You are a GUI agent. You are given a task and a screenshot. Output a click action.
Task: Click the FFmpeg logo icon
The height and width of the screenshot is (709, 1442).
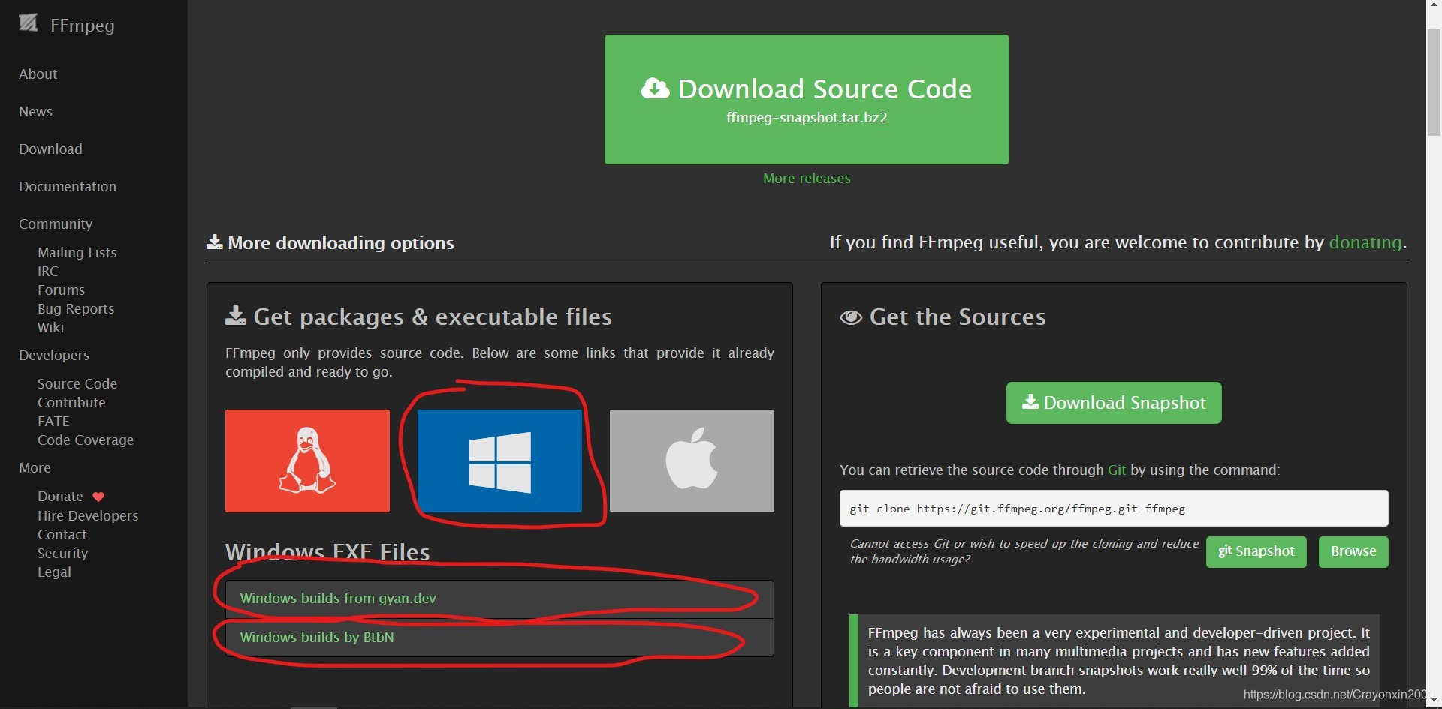pyautogui.click(x=28, y=23)
